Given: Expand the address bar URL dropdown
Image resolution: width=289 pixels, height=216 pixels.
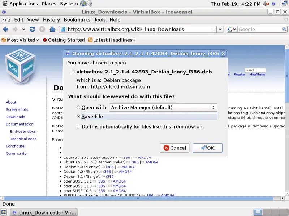Looking at the screenshot, I should [x=220, y=29].
